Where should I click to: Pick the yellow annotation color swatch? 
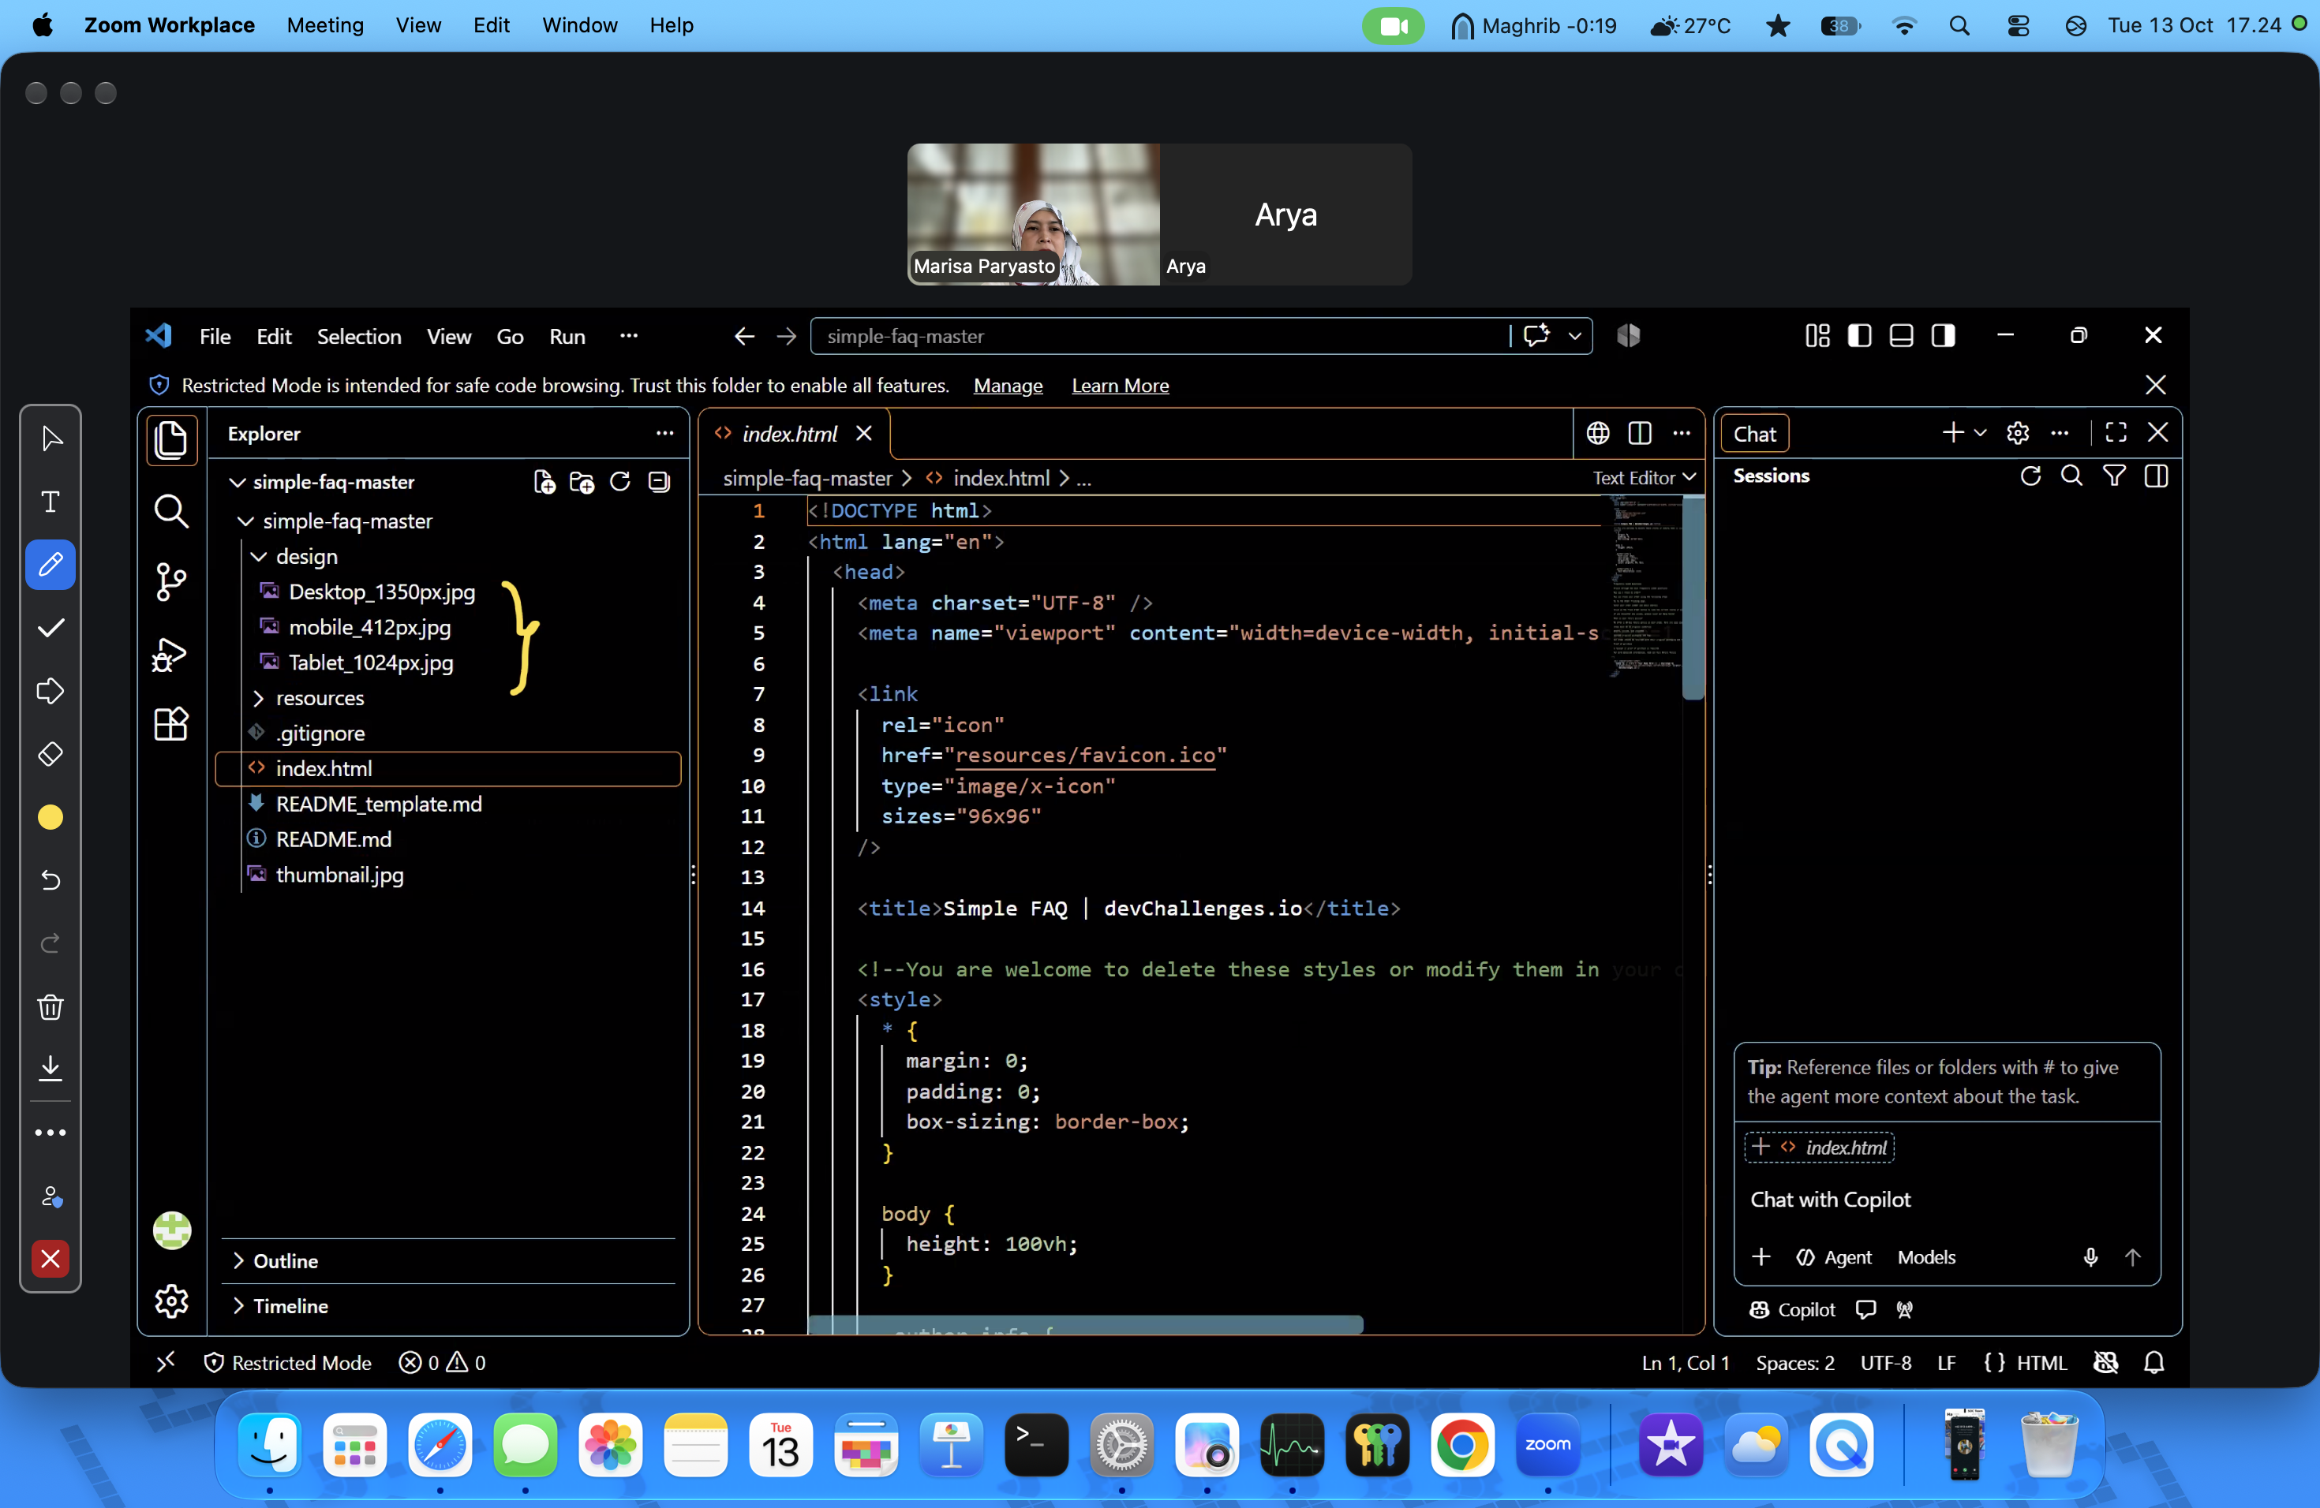point(51,817)
